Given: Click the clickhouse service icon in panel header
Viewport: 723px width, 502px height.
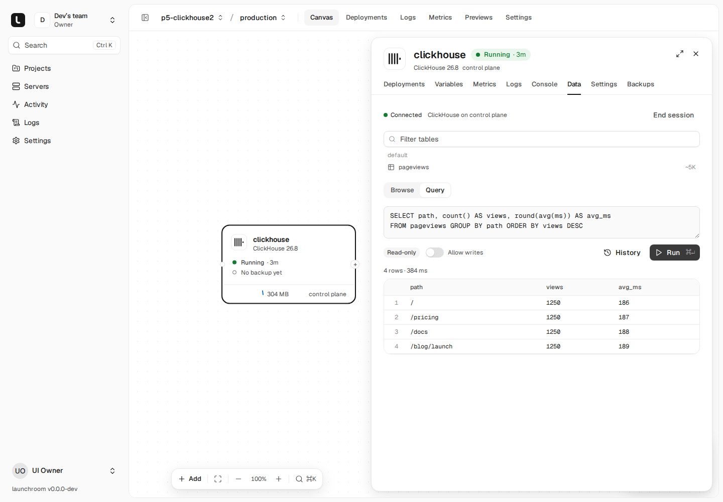Looking at the screenshot, I should click(395, 59).
